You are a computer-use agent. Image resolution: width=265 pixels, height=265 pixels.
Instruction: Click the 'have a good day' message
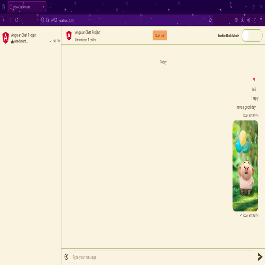pyautogui.click(x=246, y=107)
